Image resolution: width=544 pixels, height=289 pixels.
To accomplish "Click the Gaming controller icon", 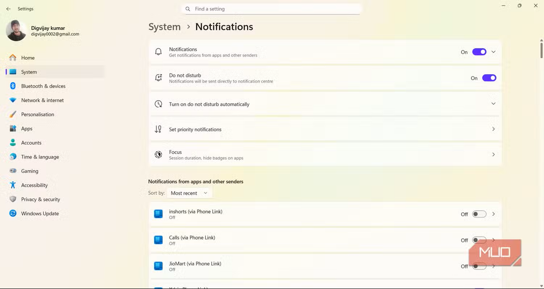I will (13, 171).
